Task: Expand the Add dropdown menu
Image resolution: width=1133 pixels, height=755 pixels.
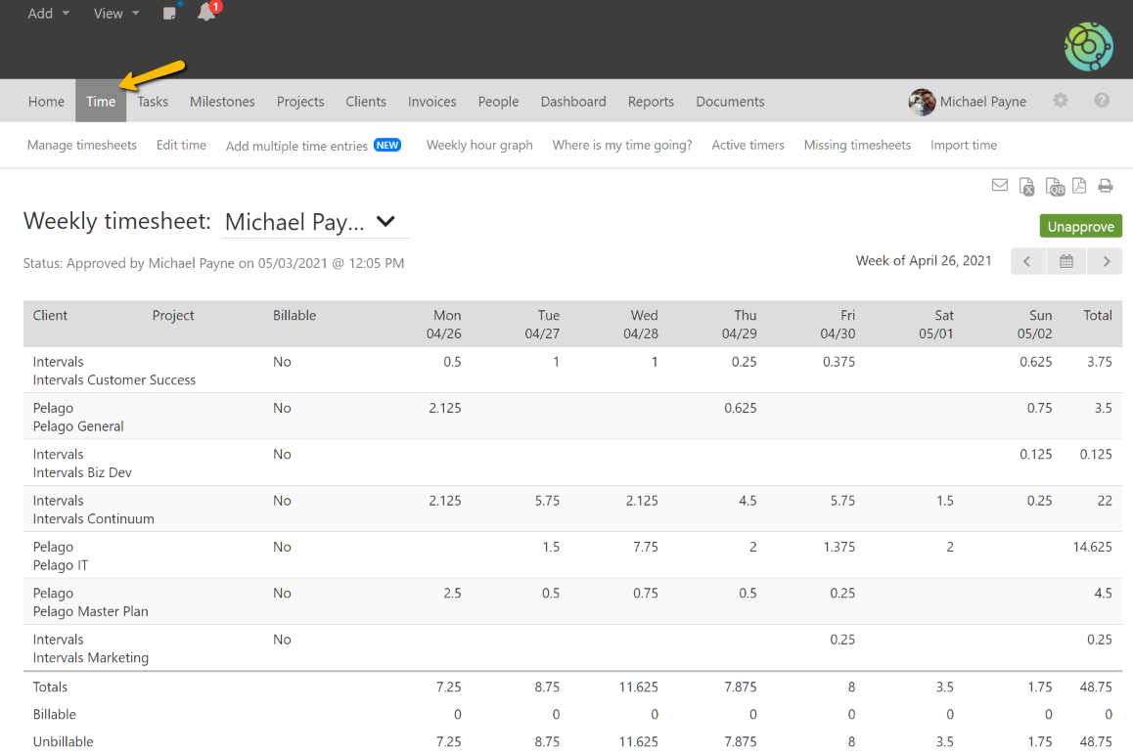Action: click(x=49, y=14)
